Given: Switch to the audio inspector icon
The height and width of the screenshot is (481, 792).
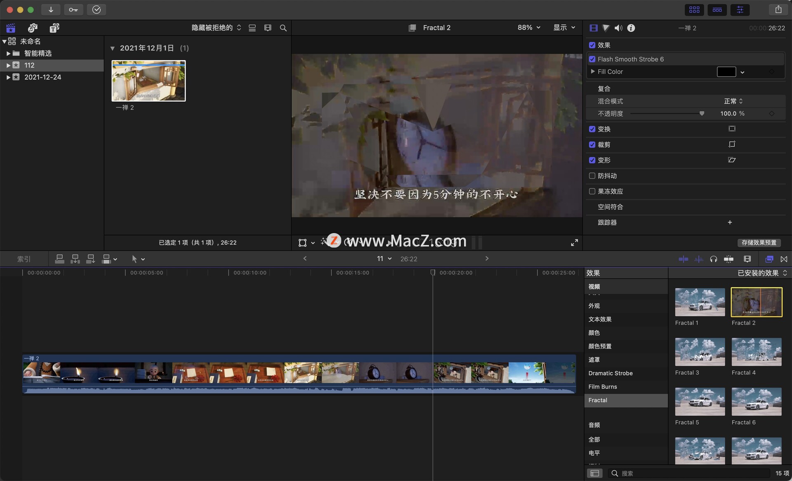Looking at the screenshot, I should [x=618, y=28].
